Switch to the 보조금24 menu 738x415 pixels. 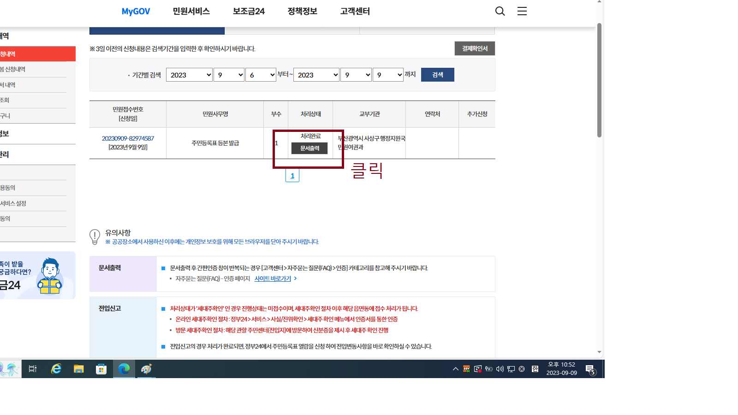pos(249,11)
